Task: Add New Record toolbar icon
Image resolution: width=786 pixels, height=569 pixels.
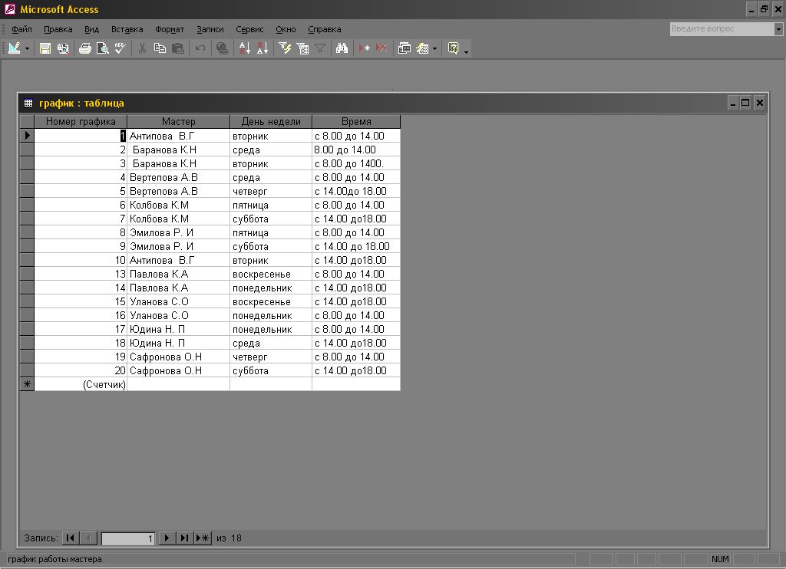Action: click(x=365, y=48)
